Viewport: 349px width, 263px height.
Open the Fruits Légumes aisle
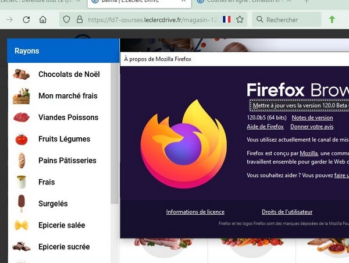(x=65, y=139)
